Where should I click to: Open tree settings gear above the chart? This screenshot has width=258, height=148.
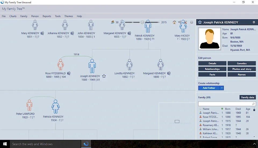pyautogui.click(x=192, y=22)
